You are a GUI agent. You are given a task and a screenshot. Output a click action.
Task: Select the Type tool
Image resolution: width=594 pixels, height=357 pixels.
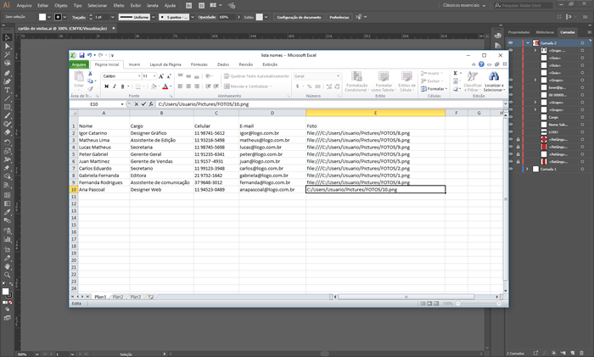7,90
